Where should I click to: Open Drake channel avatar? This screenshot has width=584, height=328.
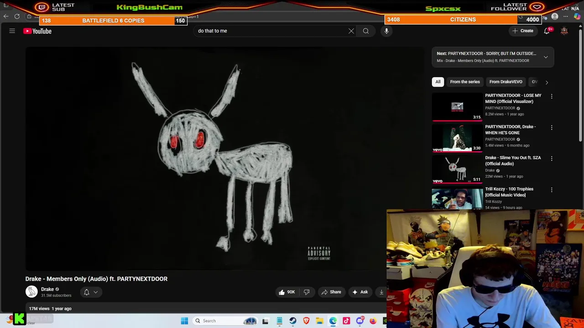pyautogui.click(x=31, y=292)
